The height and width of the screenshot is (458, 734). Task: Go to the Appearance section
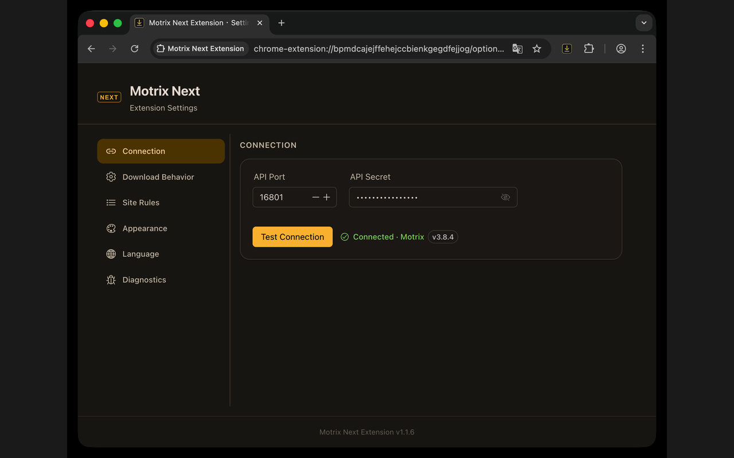click(161, 228)
